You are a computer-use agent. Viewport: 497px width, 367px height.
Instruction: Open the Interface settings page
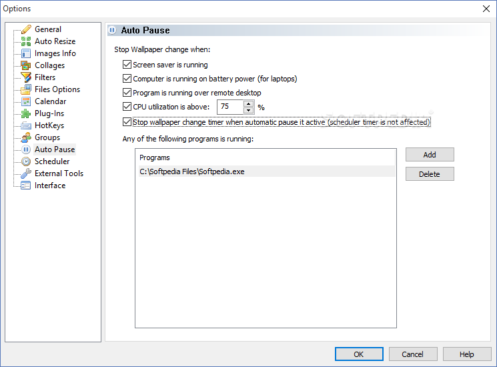50,186
